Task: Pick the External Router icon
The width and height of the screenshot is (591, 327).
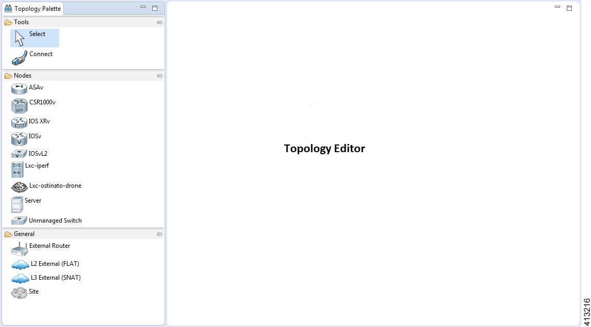Action: 19,249
